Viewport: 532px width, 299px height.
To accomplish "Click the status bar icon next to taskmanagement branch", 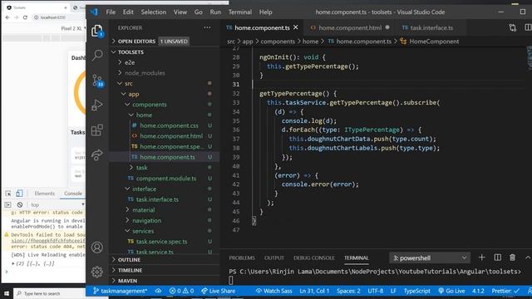I will pos(158,291).
